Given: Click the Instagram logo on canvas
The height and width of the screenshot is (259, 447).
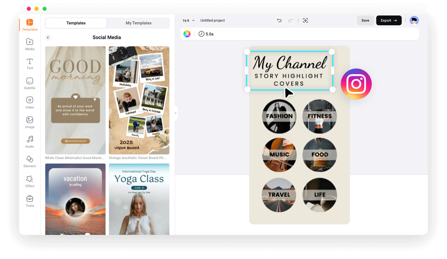Looking at the screenshot, I should pos(356,84).
